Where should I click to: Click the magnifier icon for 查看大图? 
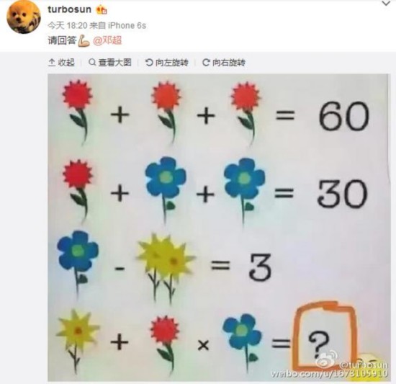coord(92,62)
